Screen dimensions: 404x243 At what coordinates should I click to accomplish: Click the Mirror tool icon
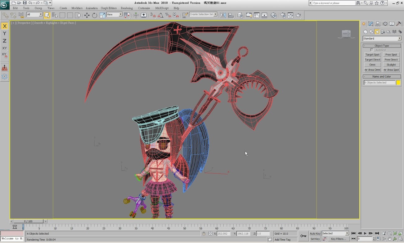pyautogui.click(x=223, y=15)
